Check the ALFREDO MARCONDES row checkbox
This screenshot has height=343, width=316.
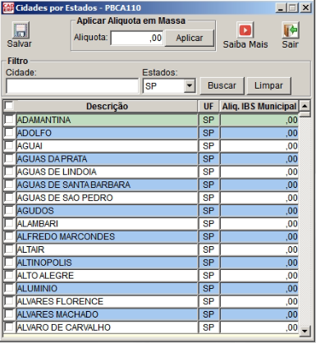point(9,236)
